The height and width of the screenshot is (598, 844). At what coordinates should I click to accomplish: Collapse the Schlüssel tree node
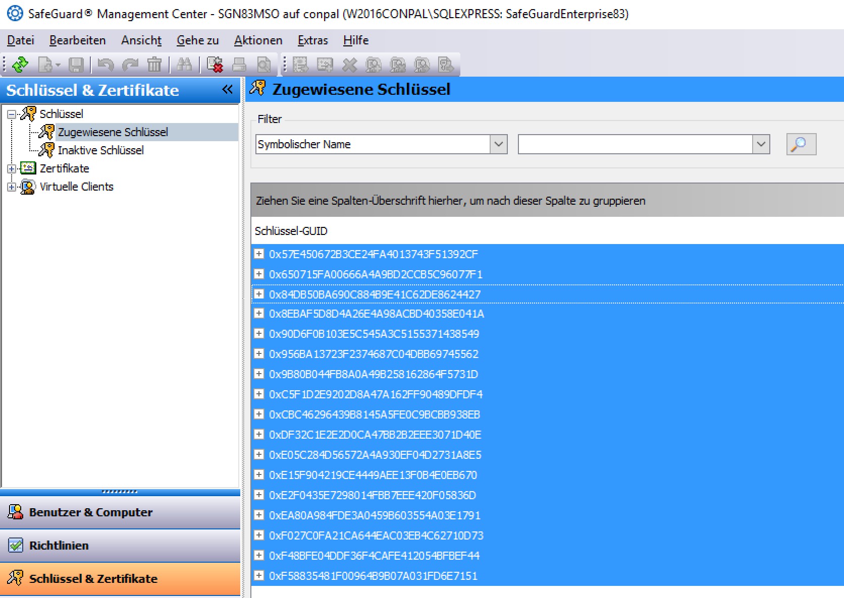[12, 114]
